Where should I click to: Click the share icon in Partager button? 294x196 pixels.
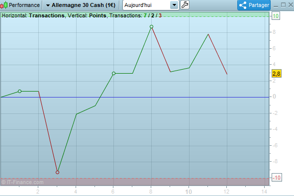click(x=243, y=5)
